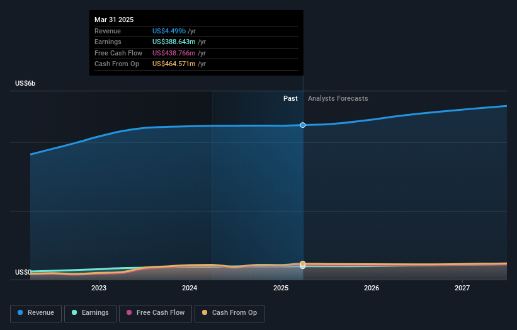The height and width of the screenshot is (330, 517).
Task: Click the Free Cash Flow label in tooltip
Action: coord(118,53)
